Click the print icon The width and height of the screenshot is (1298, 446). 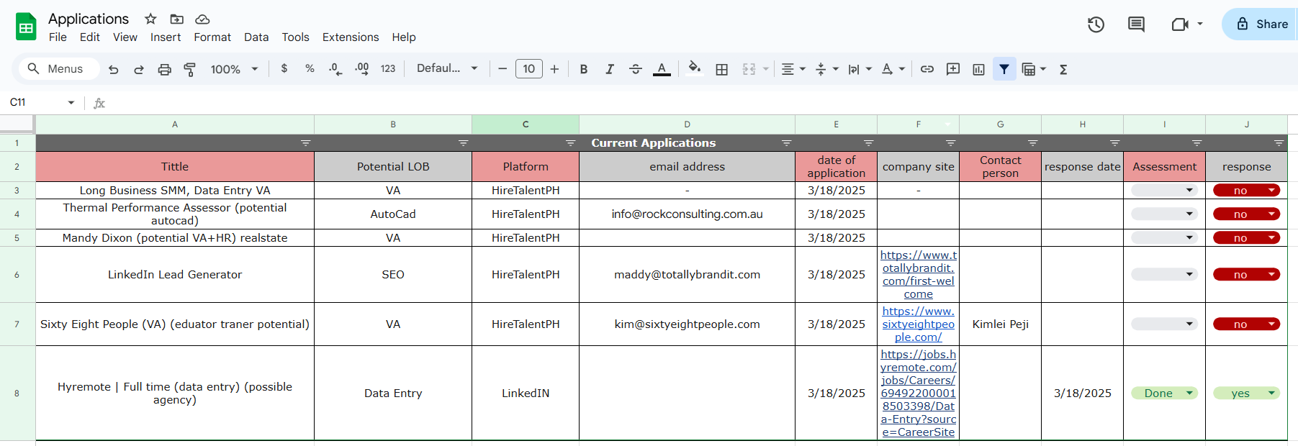click(x=165, y=69)
